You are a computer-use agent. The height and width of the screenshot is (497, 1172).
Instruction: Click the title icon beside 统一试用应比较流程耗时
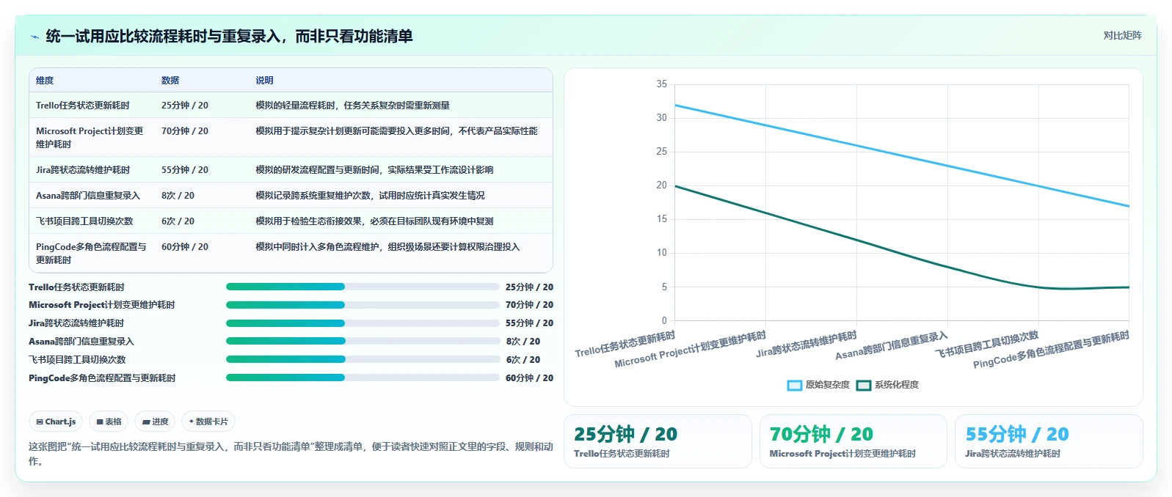pos(34,37)
